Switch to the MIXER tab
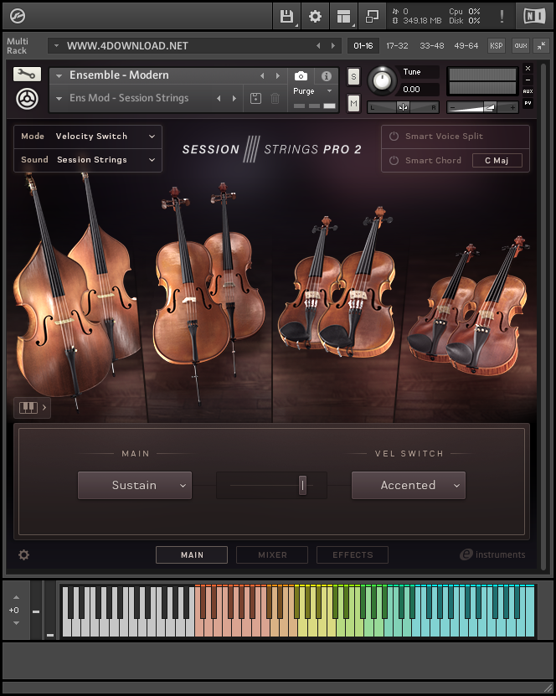Viewport: 556px width, 696px height. click(272, 554)
